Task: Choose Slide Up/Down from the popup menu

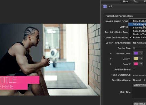Action: coord(137,28)
